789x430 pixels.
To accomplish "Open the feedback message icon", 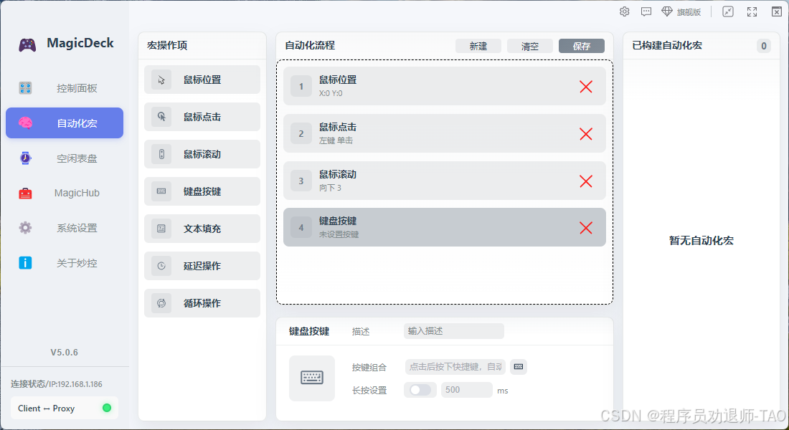I will coord(646,11).
